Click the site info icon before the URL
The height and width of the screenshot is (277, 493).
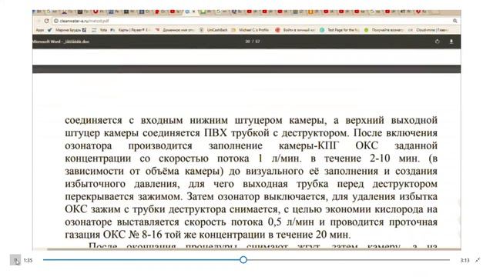pos(55,21)
